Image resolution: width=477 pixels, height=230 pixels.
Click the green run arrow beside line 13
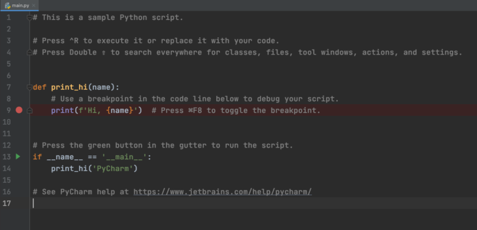click(x=18, y=157)
